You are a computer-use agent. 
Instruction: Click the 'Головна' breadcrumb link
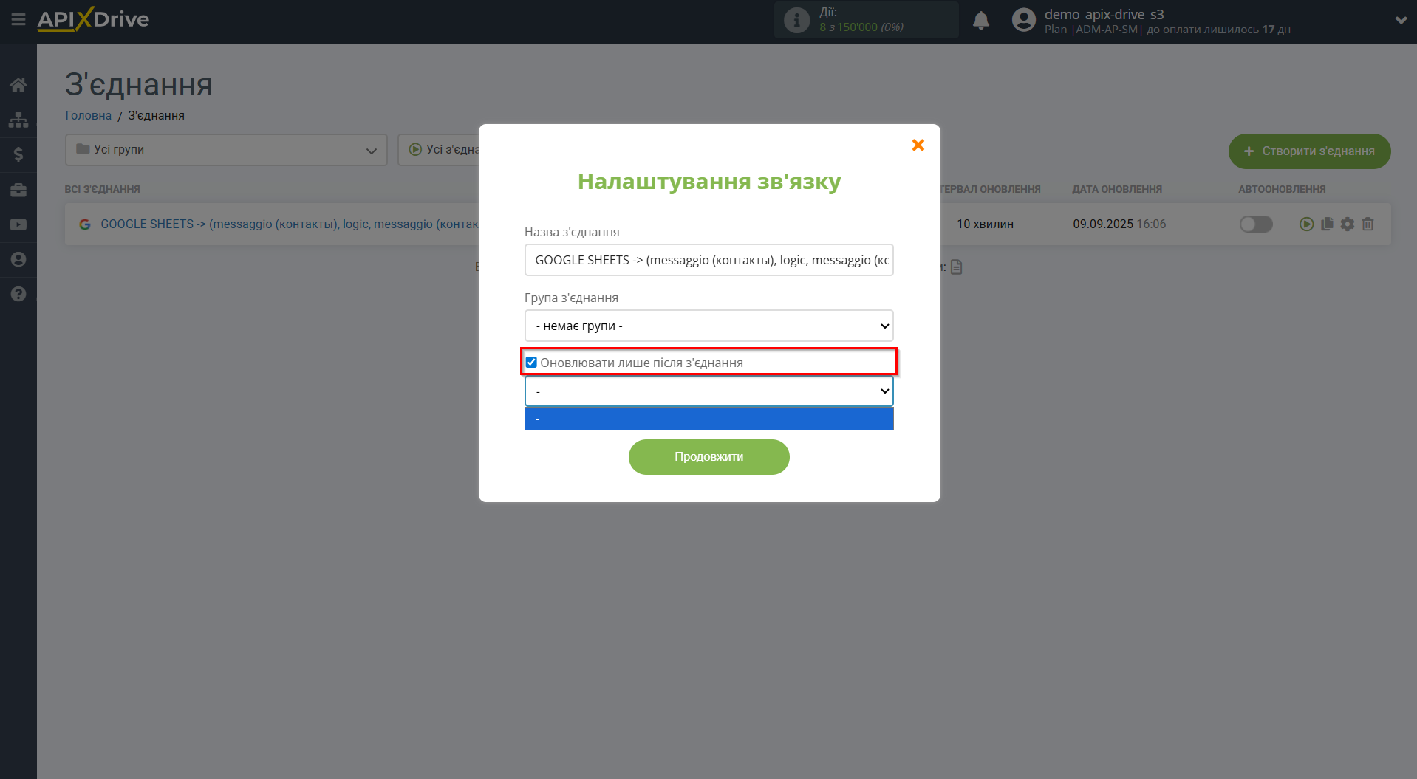tap(88, 115)
